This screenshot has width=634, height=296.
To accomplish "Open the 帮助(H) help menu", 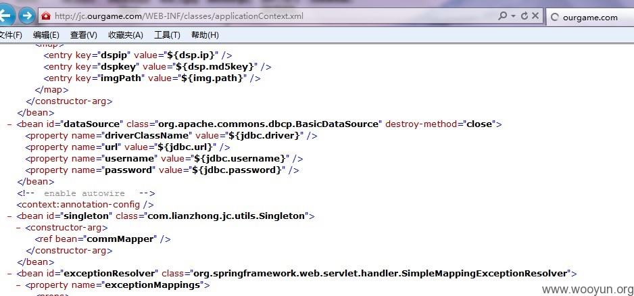I will point(205,35).
